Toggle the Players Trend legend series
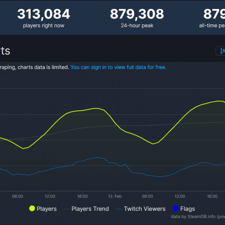 (x=86, y=209)
